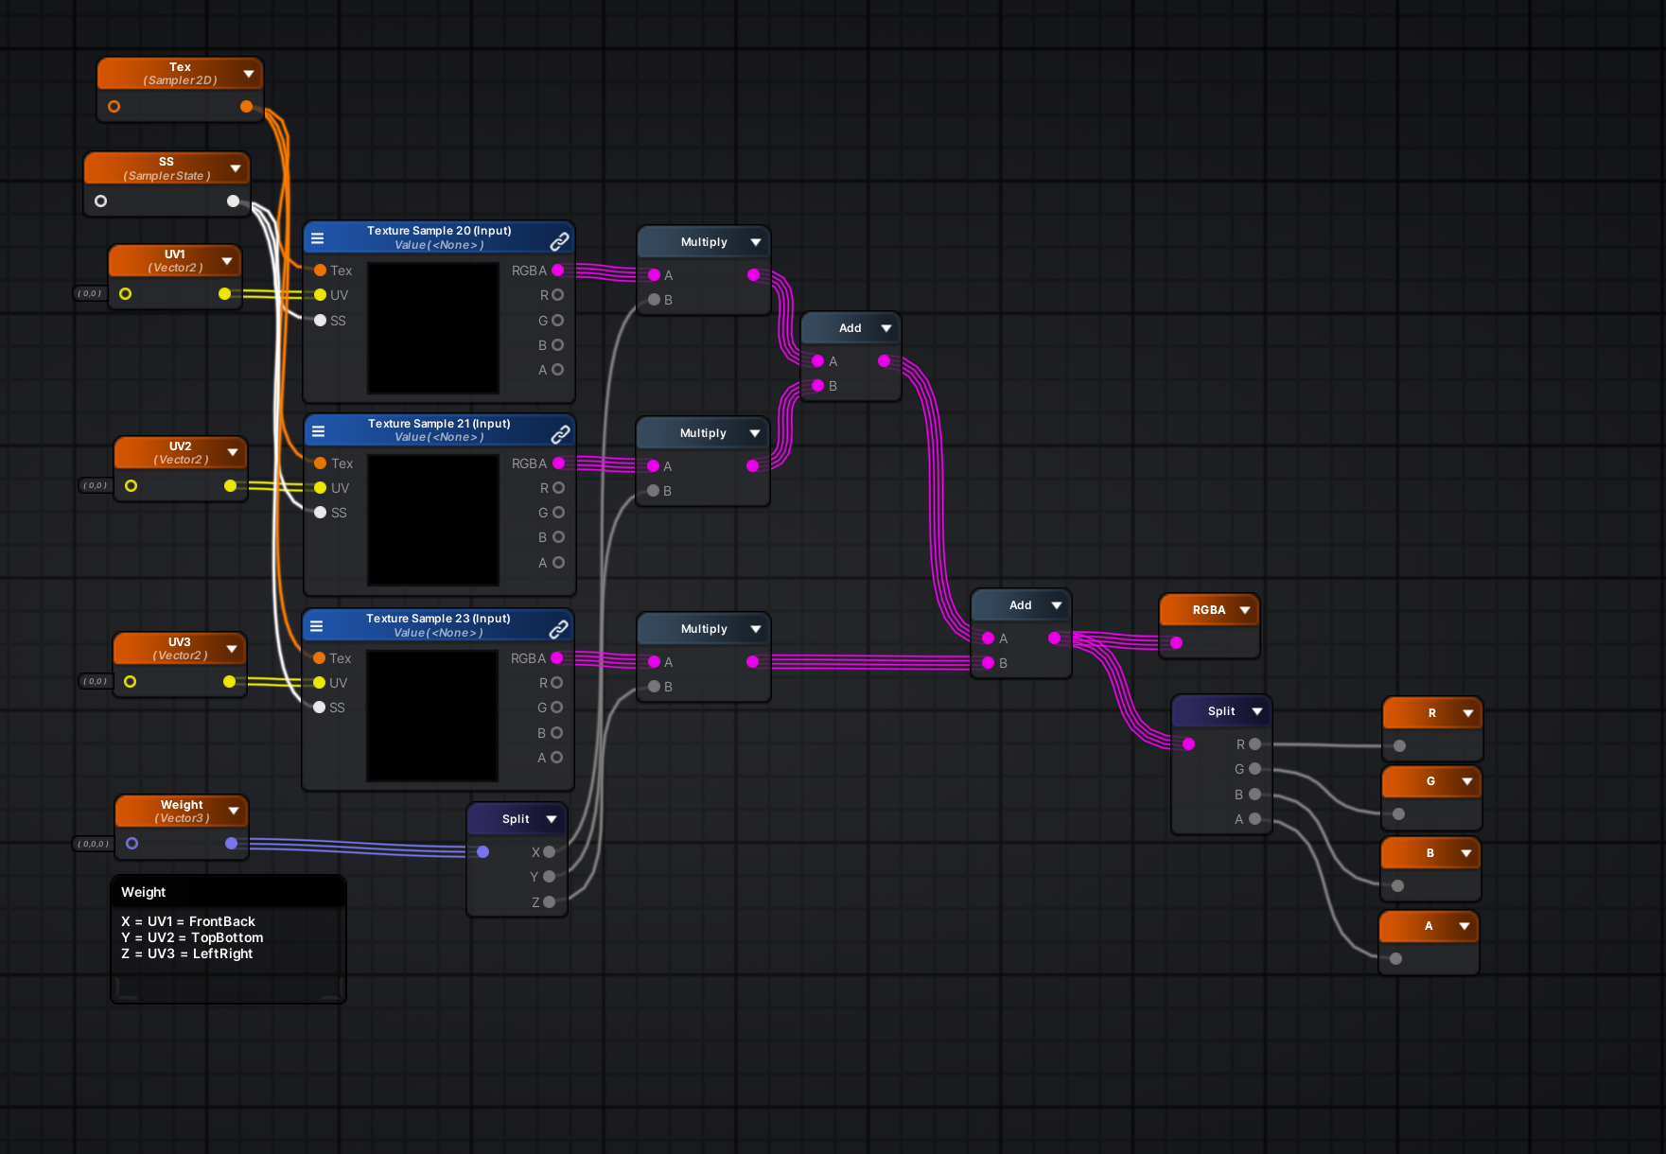Image resolution: width=1666 pixels, height=1154 pixels.
Task: Click the Tex output port on the Tex node
Action: pyautogui.click(x=247, y=106)
